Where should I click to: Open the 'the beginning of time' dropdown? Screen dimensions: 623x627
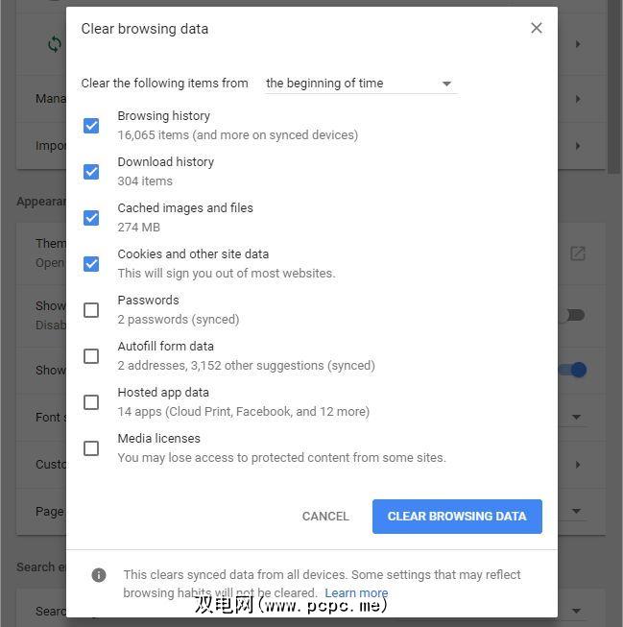click(x=359, y=84)
